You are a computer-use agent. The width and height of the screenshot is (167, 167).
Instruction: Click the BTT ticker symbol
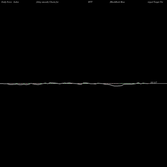(x=90, y=2)
